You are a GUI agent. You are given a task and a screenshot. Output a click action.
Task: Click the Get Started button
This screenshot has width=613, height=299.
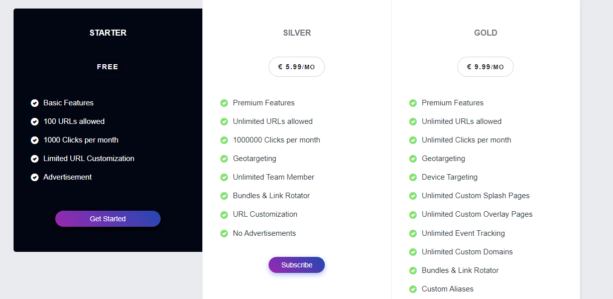[x=107, y=219]
